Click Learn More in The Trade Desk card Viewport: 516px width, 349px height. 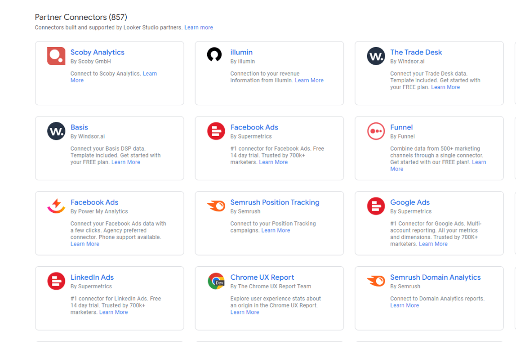pos(445,87)
